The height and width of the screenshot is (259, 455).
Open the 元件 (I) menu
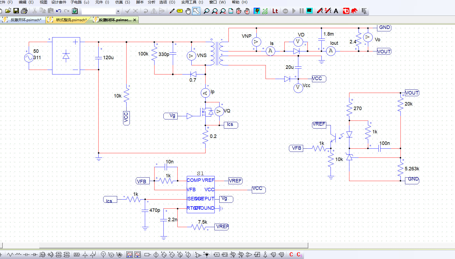pyautogui.click(x=102, y=2)
